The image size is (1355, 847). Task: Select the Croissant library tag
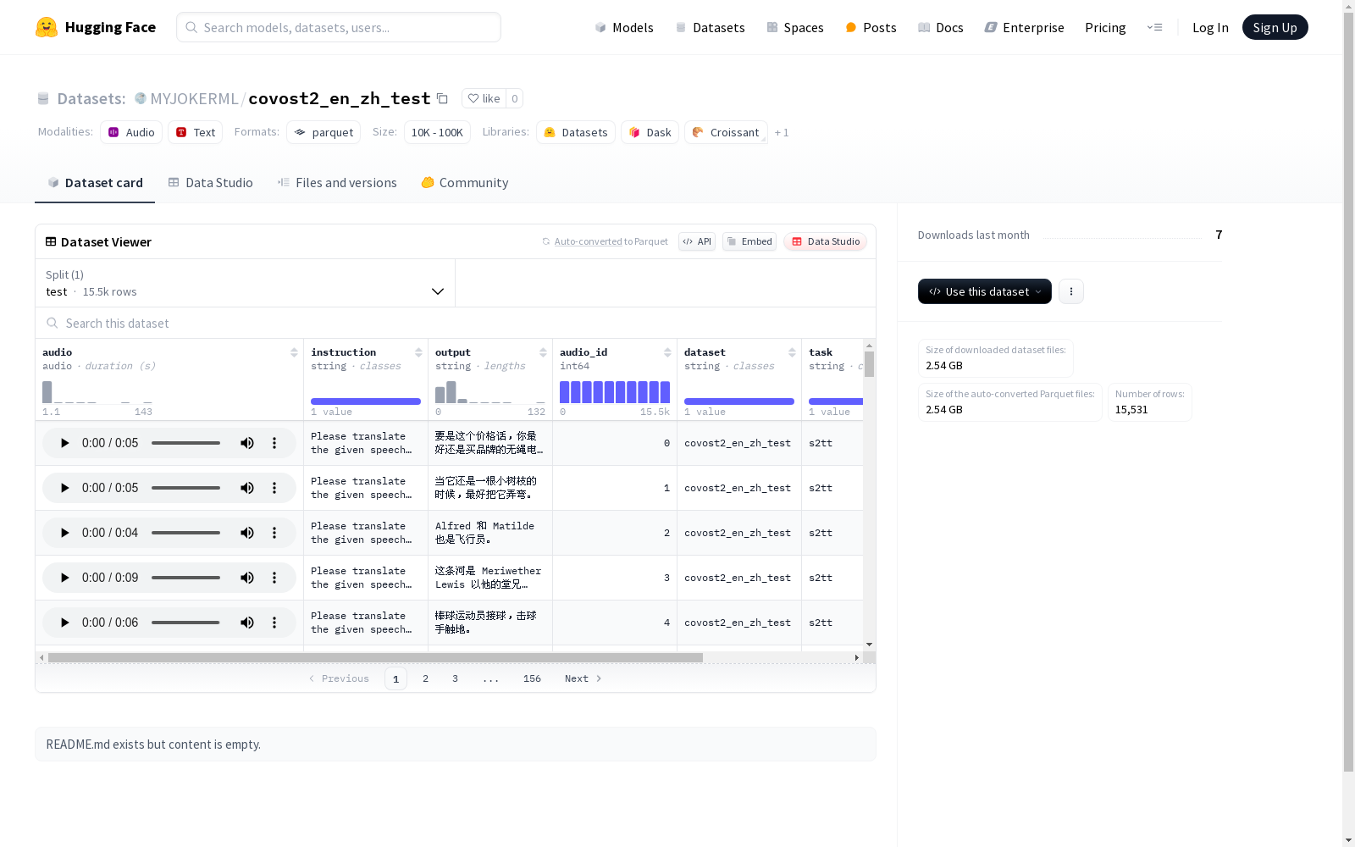pyautogui.click(x=726, y=132)
